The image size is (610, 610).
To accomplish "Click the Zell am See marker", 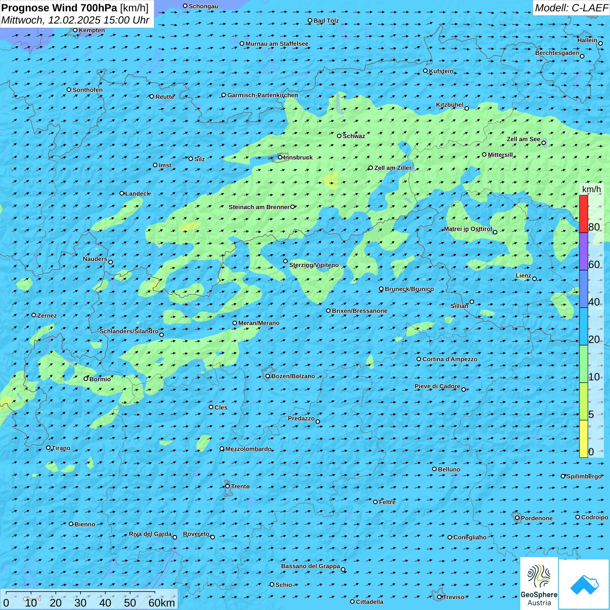I will point(543,142).
